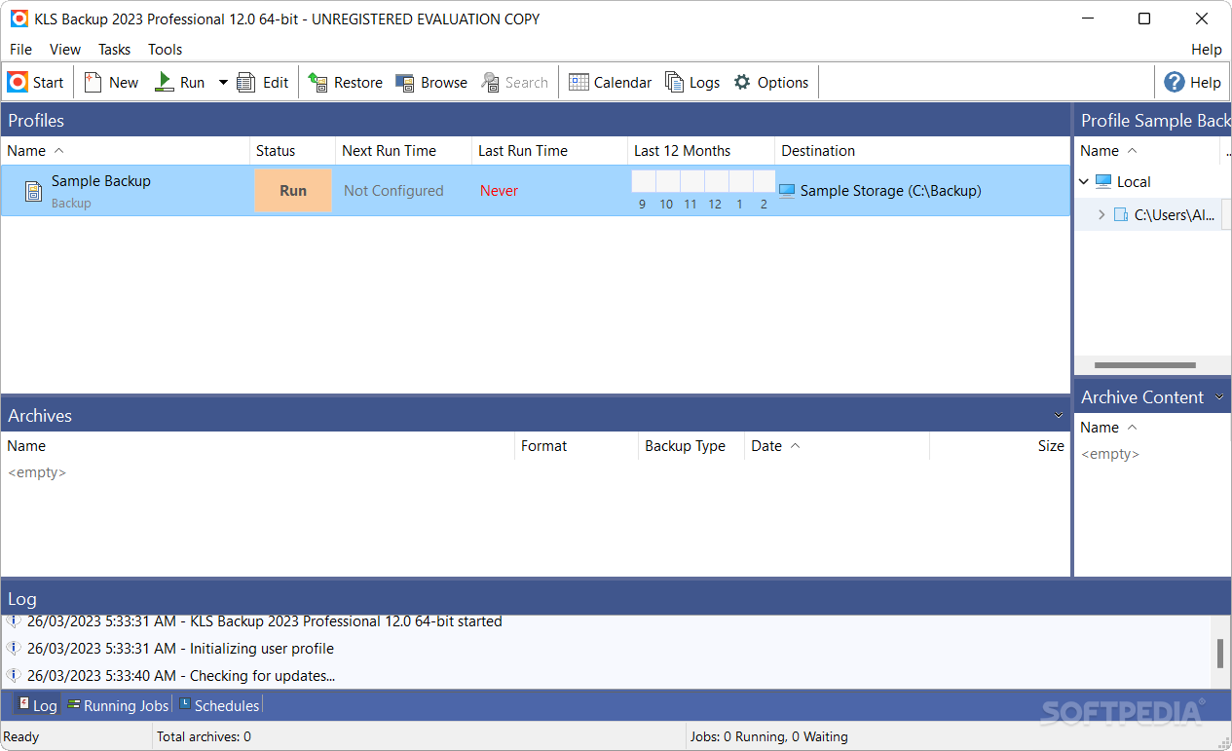The image size is (1232, 751).
Task: Click the Profiles panel title
Action: [x=36, y=121]
